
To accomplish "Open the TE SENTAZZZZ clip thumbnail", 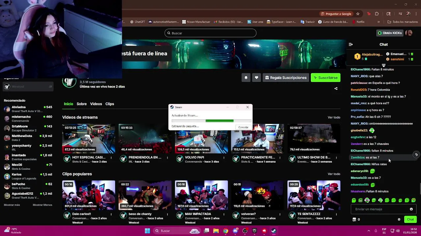I will click(x=314, y=195).
